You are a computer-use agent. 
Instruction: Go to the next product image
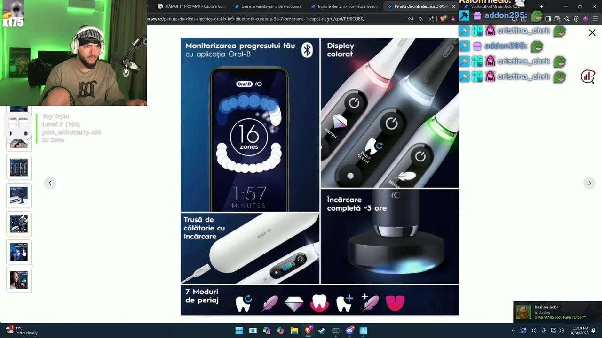(589, 183)
